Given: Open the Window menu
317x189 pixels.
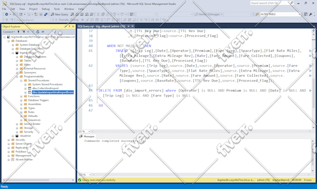Looking at the screenshot, I should pos(69,9).
